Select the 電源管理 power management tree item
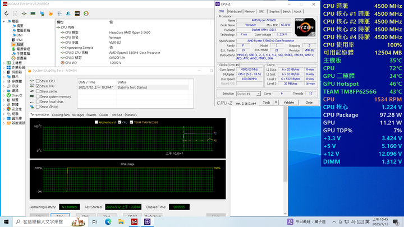The image size is (404, 227). point(23,49)
